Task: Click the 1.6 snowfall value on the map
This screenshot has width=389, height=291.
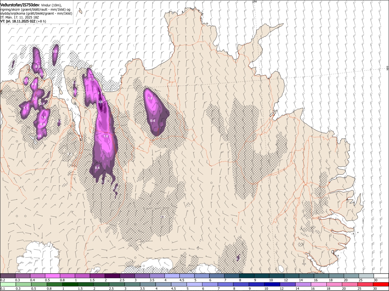Action: (43, 118)
